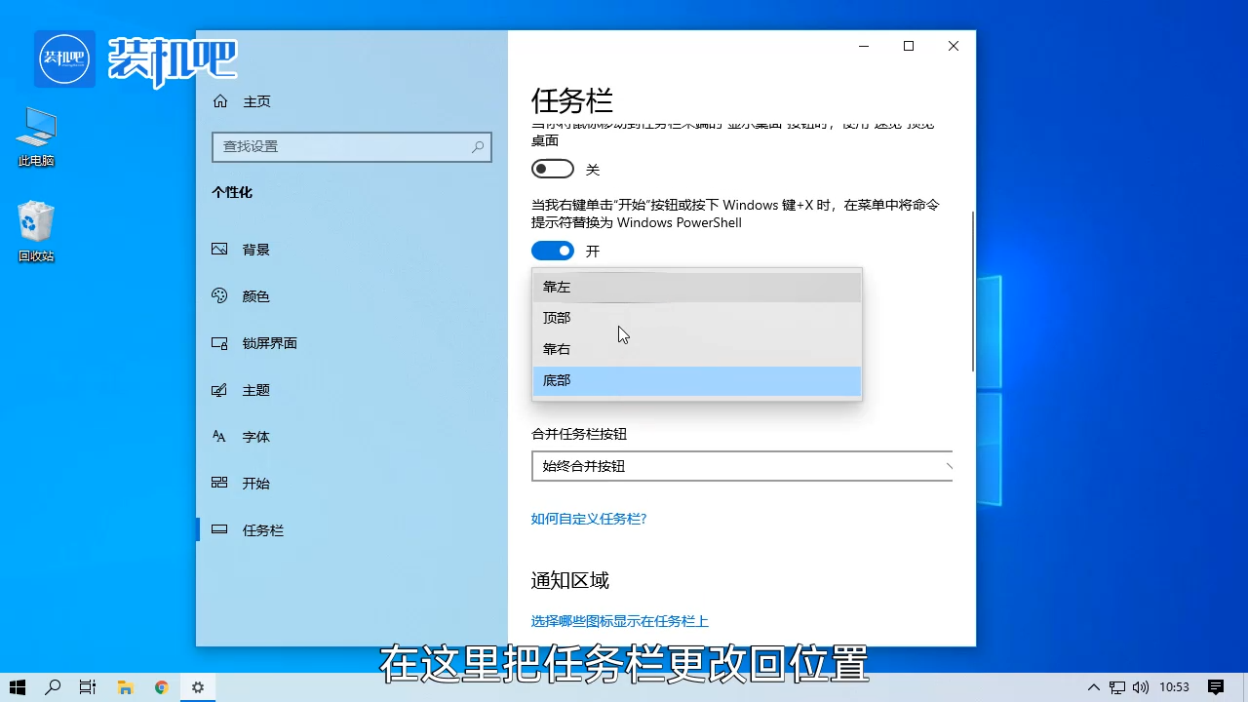
Task: Turn on the 关 peek preview toggle
Action: pos(552,168)
